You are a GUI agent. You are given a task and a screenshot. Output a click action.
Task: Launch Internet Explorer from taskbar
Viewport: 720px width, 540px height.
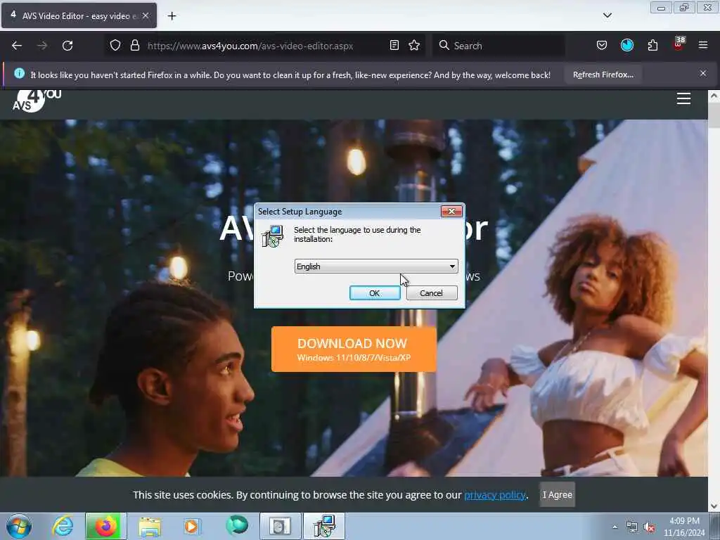point(63,526)
